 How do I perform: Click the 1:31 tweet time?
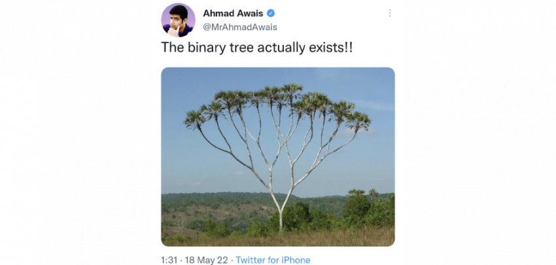tap(169, 260)
